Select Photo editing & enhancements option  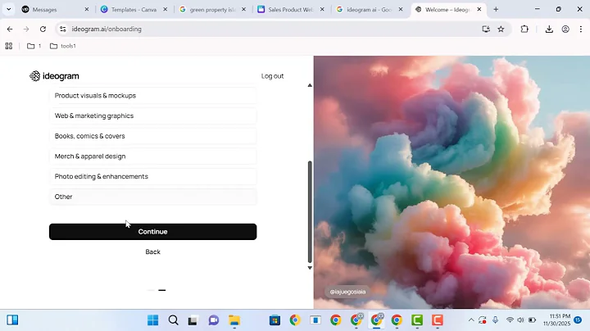click(x=152, y=176)
